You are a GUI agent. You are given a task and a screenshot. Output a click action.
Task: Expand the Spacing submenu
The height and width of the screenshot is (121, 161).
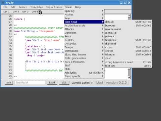pos(84,11)
